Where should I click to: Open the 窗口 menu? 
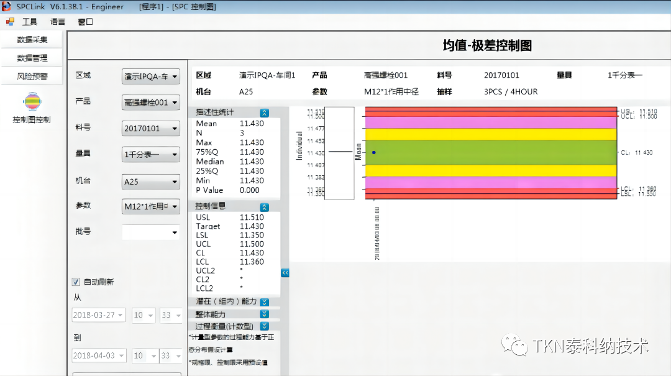85,21
